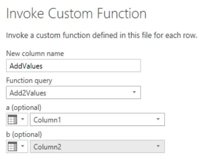Viewport: 203px width, 158px height.
Task: Select the Add2Values function query combo box
Action: [74, 92]
